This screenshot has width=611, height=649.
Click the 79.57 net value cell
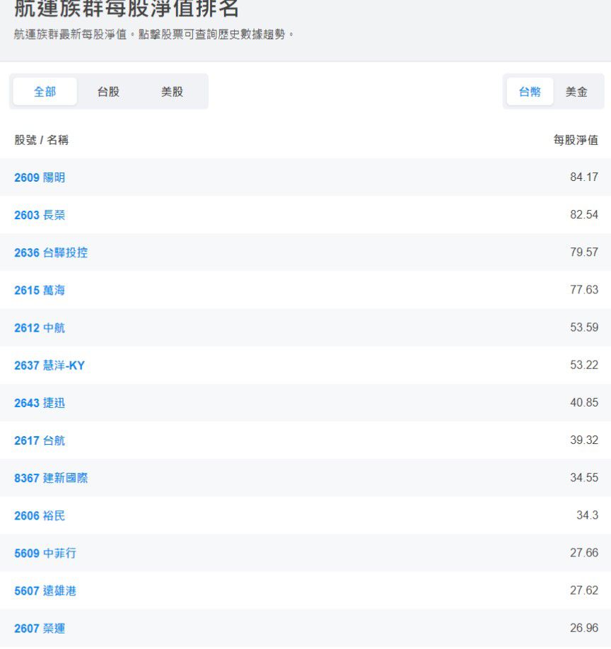(584, 252)
